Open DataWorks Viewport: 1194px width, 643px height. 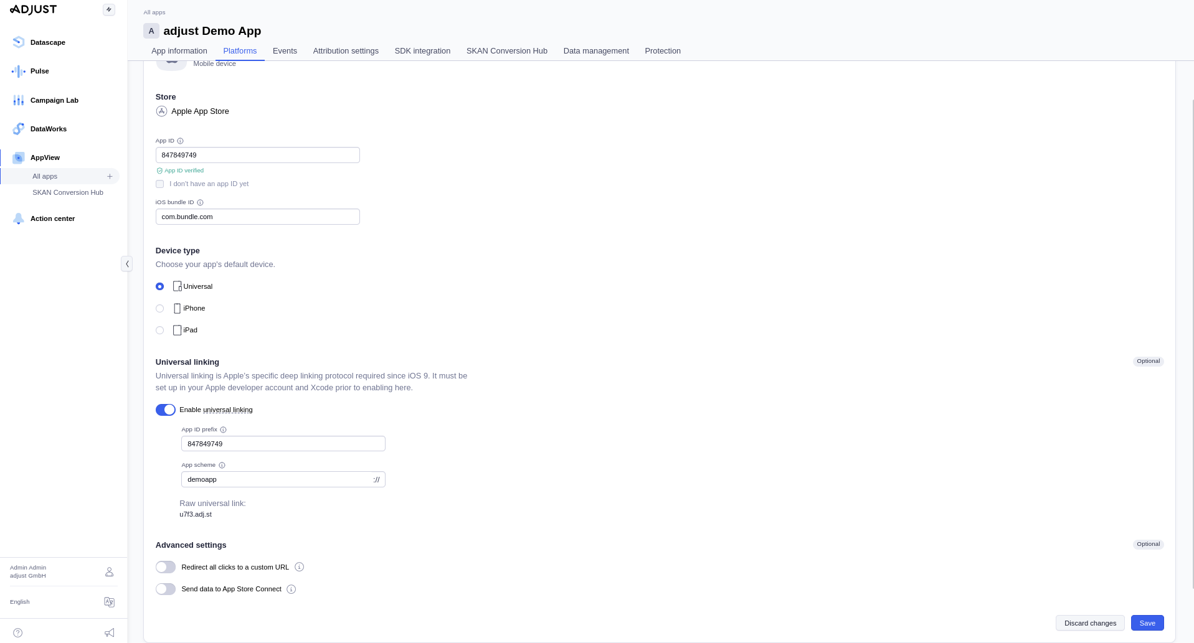click(49, 129)
